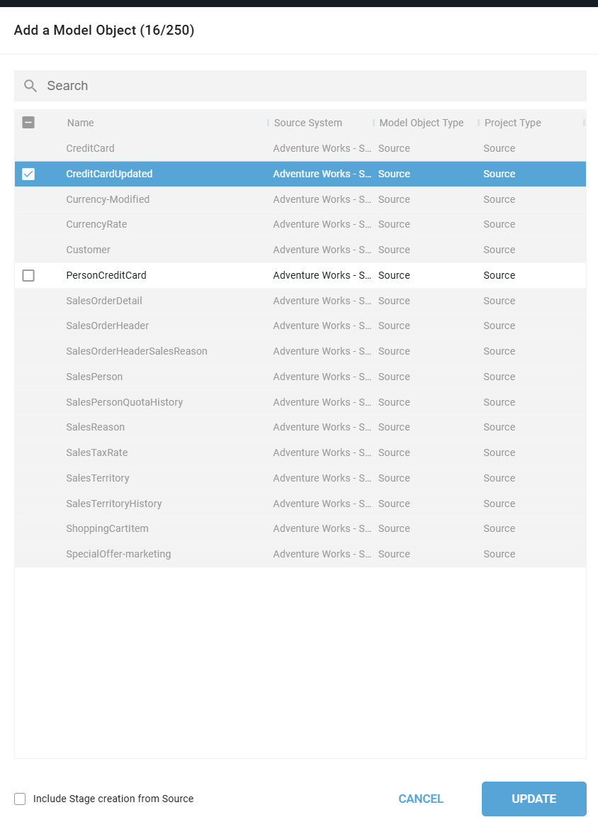The image size is (598, 822).
Task: Click Source System cell in PersonCreditCard row
Action: [x=322, y=275]
